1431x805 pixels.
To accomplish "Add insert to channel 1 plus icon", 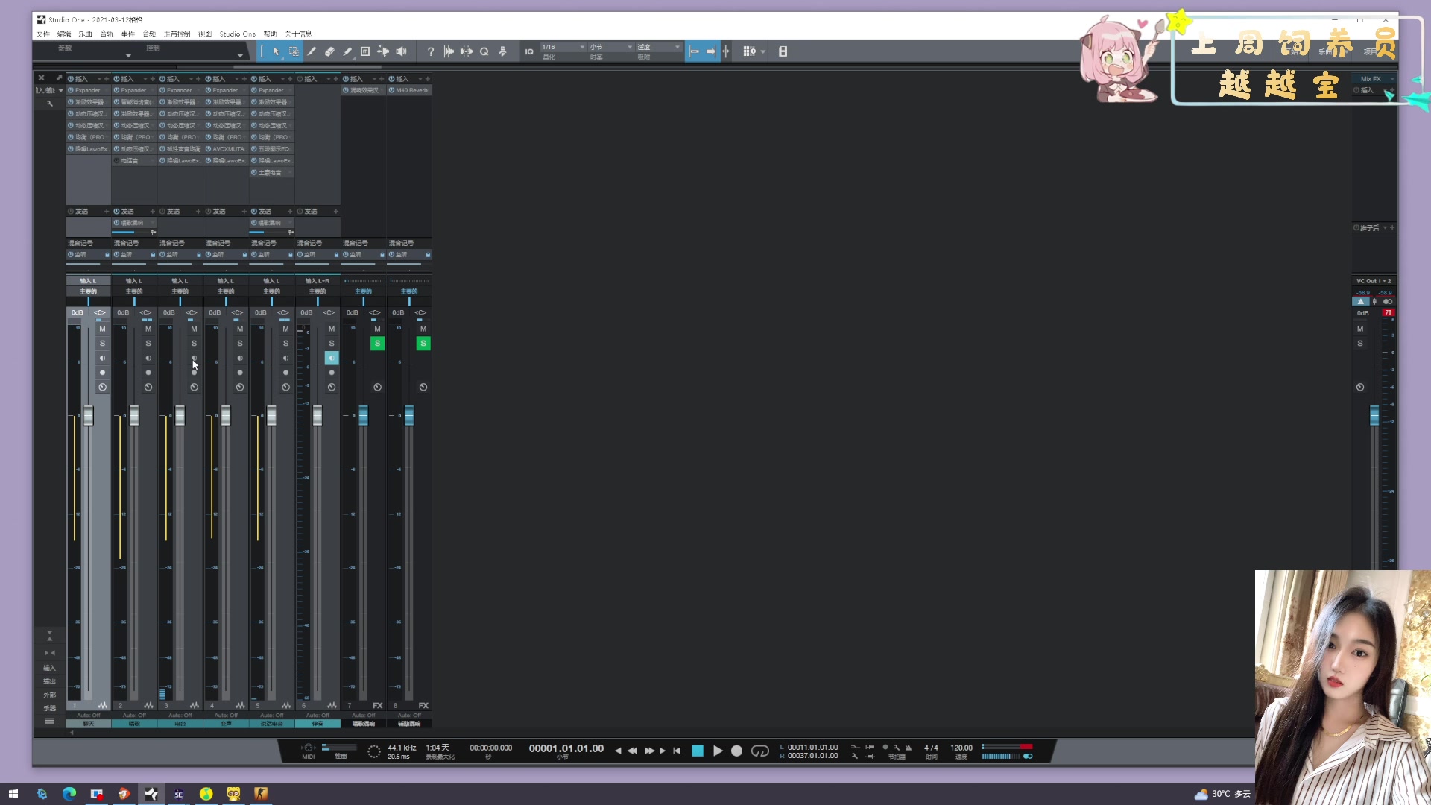I will (107, 78).
